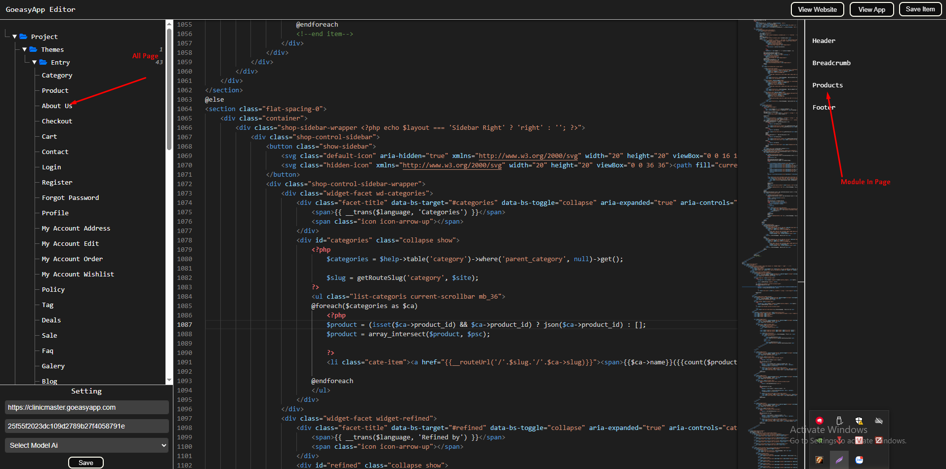Click the Windows Security shield tray icon
Screen dimensions: 946x469
point(859,421)
